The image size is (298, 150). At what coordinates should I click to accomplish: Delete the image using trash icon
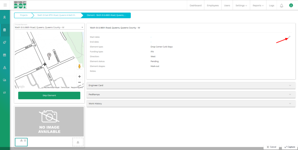coord(25,140)
